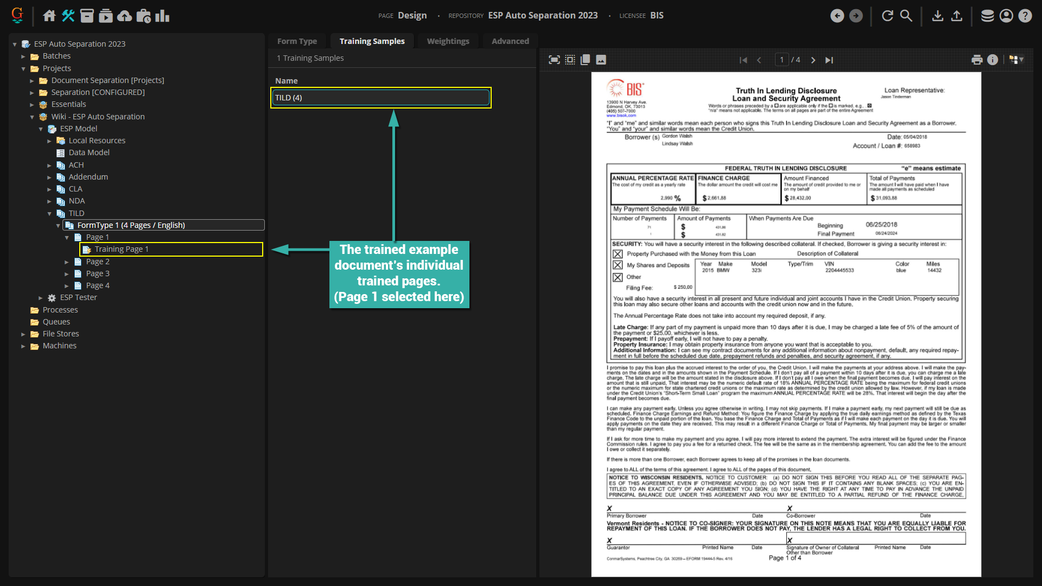This screenshot has width=1042, height=586.
Task: Open the Home page icon
Action: pyautogui.click(x=49, y=16)
